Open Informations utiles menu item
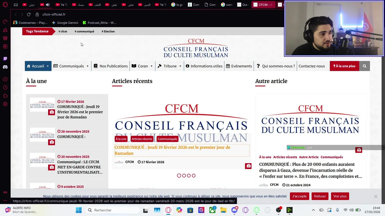The width and height of the screenshot is (385, 216). (204, 66)
